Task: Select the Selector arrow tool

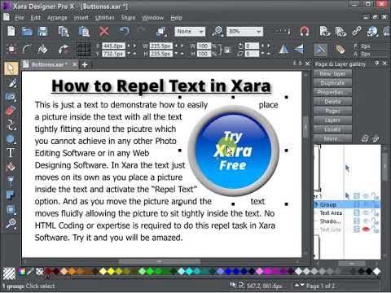Action: pyautogui.click(x=11, y=68)
